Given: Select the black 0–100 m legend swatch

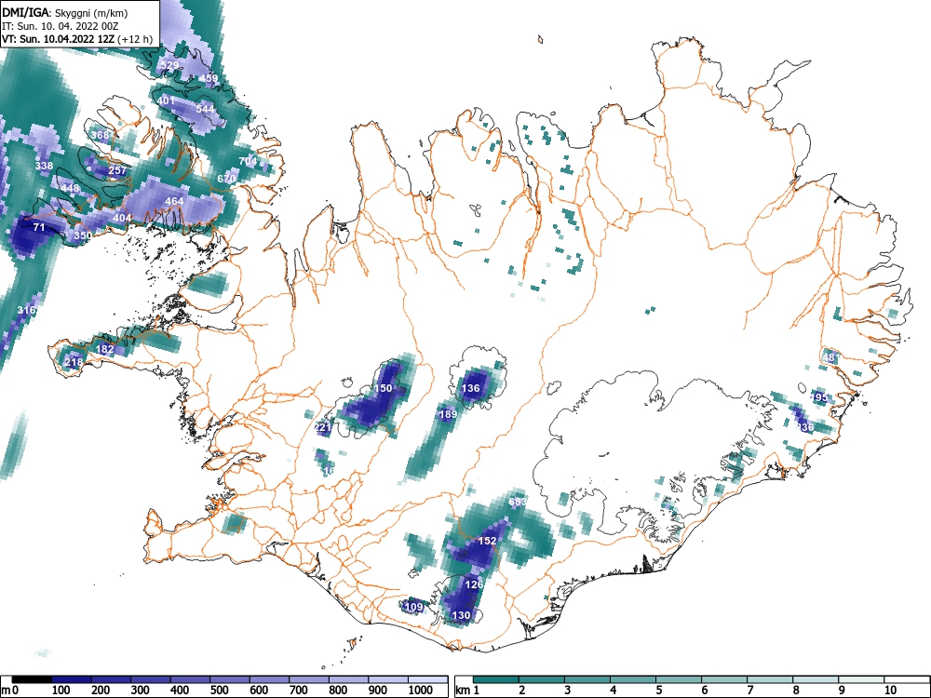Looking at the screenshot, I should pos(32,679).
